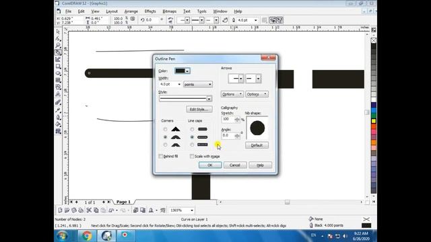Screen dimensions: 431x242
Task: Open the Outline tool flyout
Action: [58, 117]
